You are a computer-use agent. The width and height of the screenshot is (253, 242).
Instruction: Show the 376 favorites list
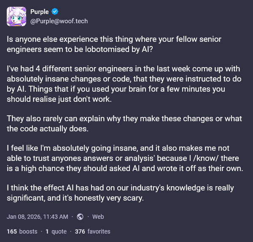92,231
